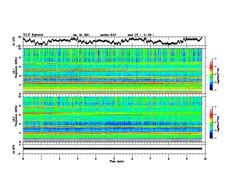Click the ch.1 PSD color scale bar
The image size is (231, 178).
point(211,74)
